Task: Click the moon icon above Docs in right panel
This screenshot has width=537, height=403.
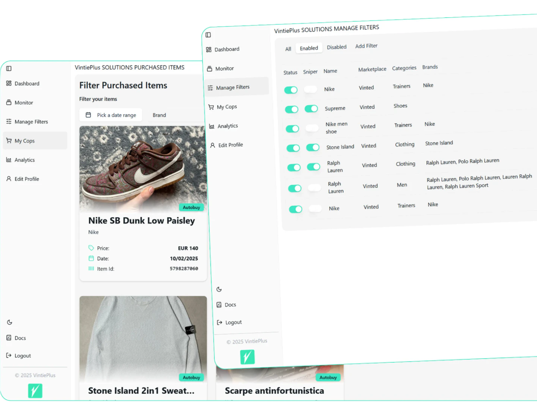Action: (x=219, y=290)
